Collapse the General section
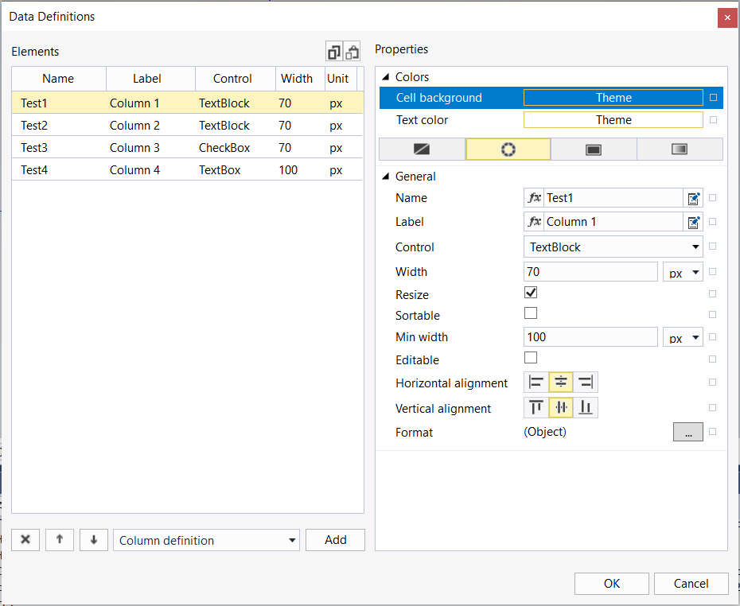 [x=386, y=177]
